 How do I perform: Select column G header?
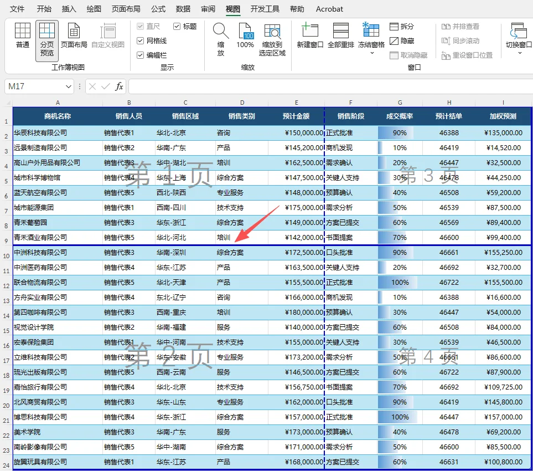pyautogui.click(x=400, y=103)
